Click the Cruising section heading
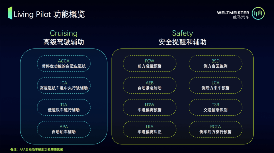The height and width of the screenshot is (153, 274). (x=64, y=33)
